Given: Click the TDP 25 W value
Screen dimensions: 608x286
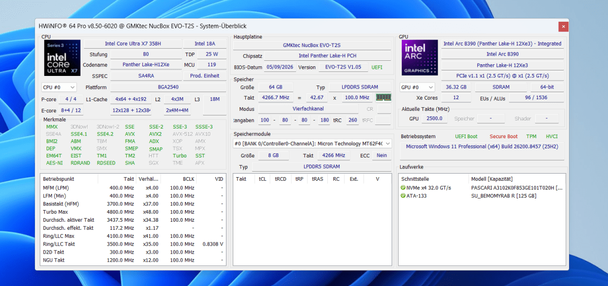Looking at the screenshot, I should tap(212, 54).
